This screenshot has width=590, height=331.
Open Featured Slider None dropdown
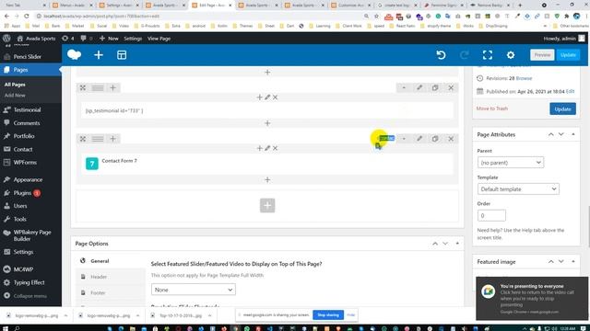(x=194, y=290)
